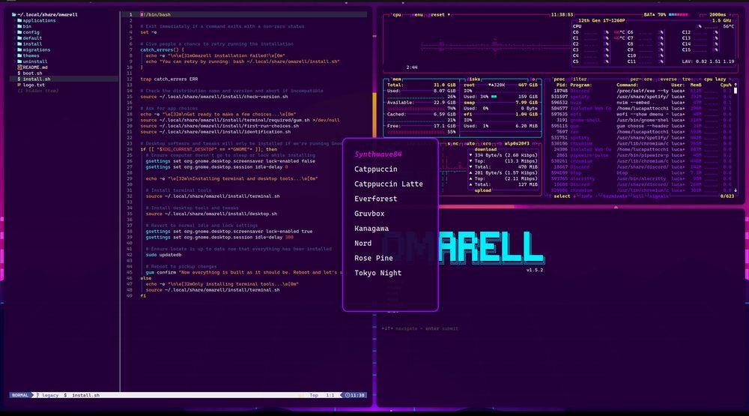Choose the Tokyo Night theme entry
Screen dimensions: 749x416
(377, 273)
